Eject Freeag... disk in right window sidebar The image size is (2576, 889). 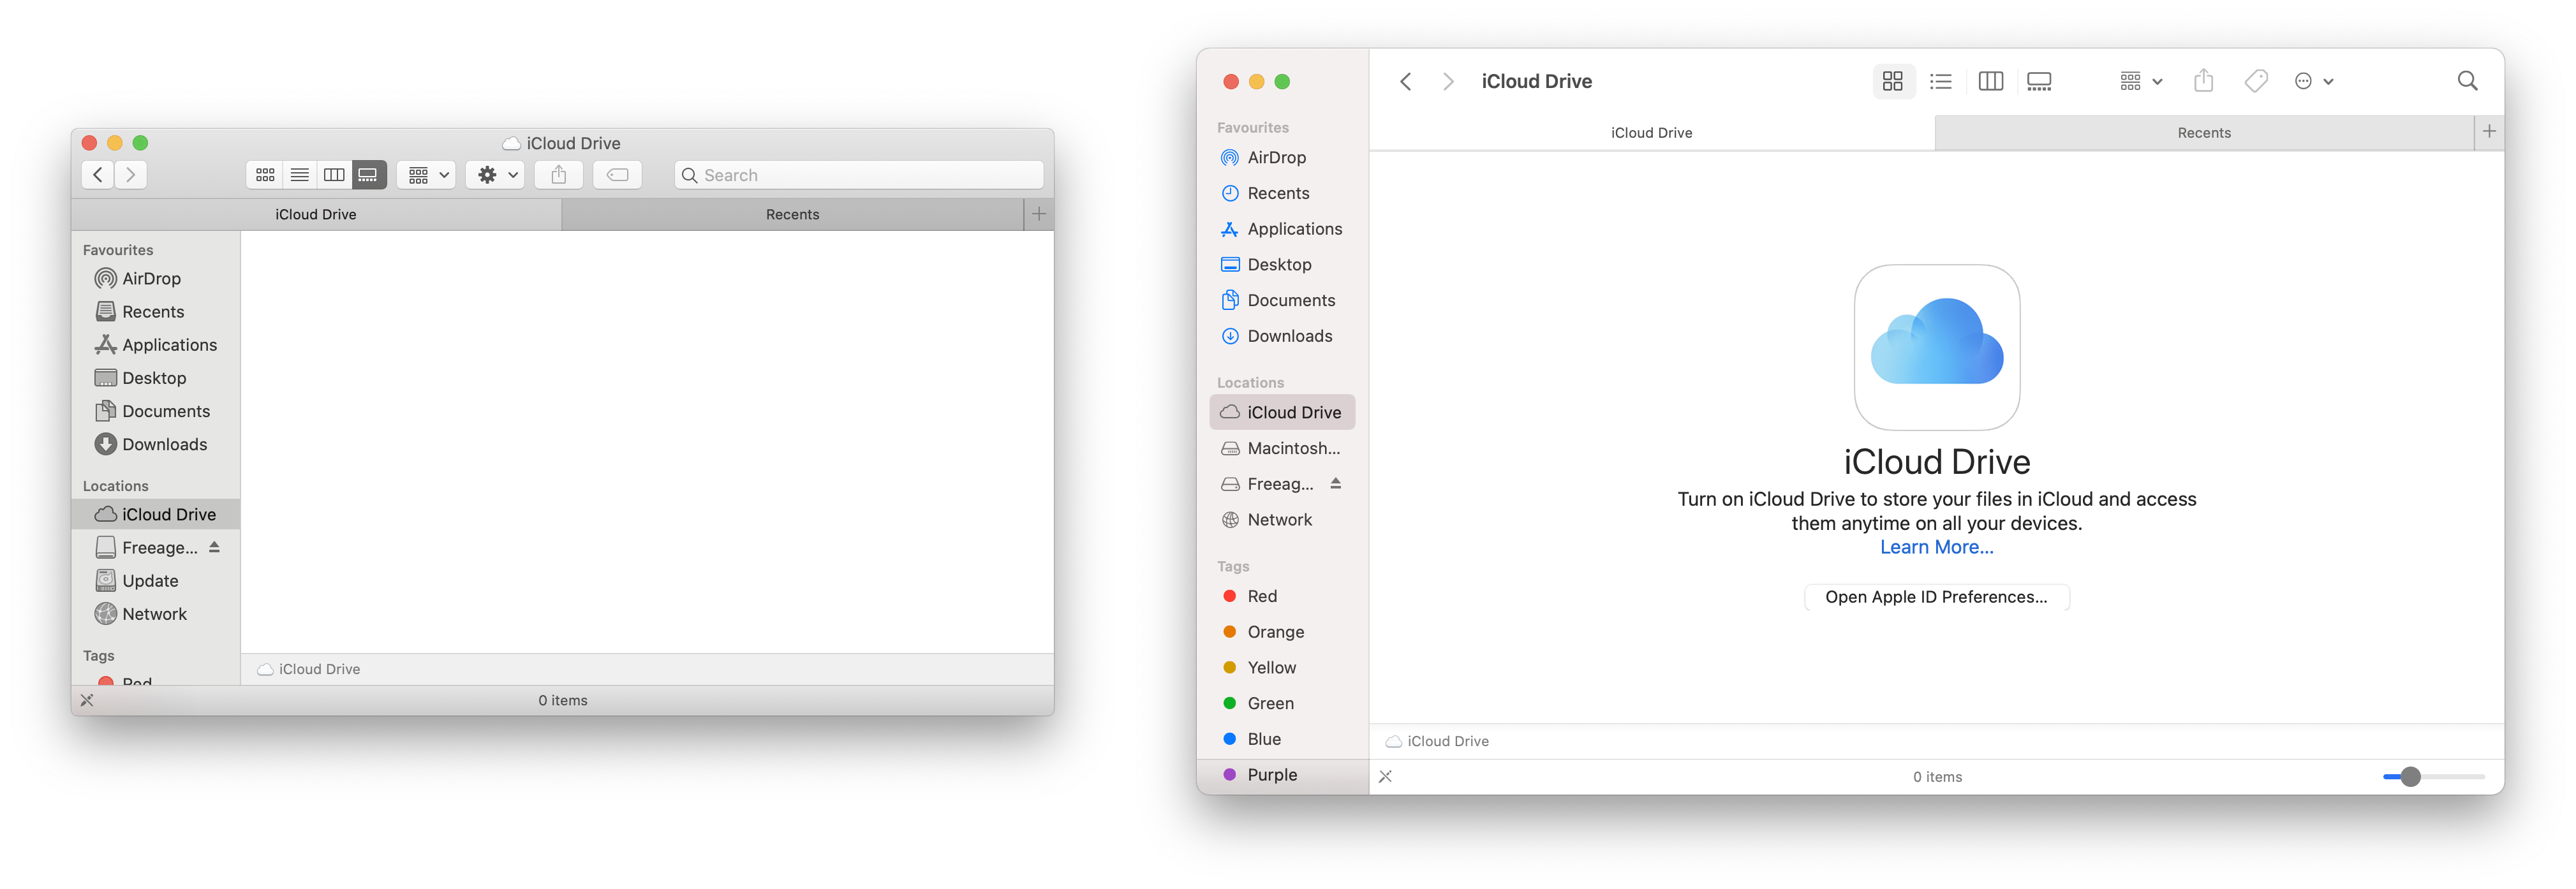pyautogui.click(x=1335, y=483)
